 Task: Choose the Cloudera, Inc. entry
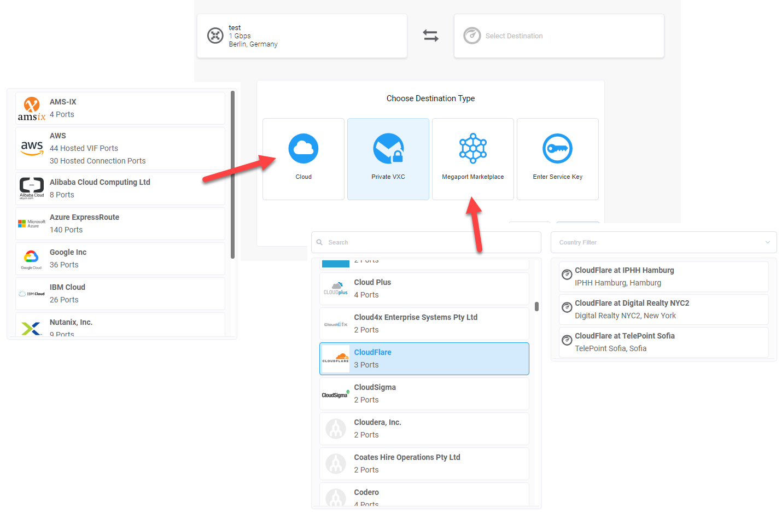click(424, 429)
